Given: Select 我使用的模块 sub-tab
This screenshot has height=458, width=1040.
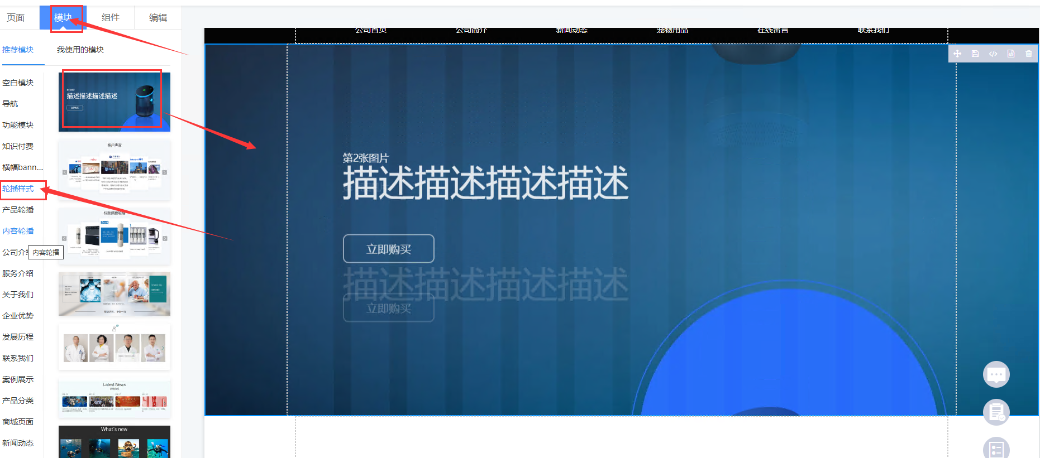Looking at the screenshot, I should 80,50.
